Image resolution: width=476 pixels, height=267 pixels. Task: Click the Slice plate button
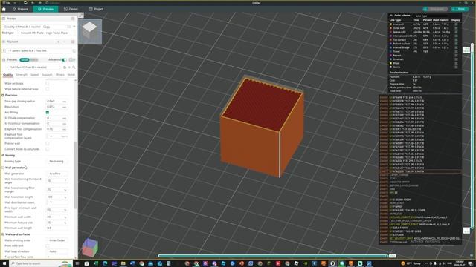[435, 9]
